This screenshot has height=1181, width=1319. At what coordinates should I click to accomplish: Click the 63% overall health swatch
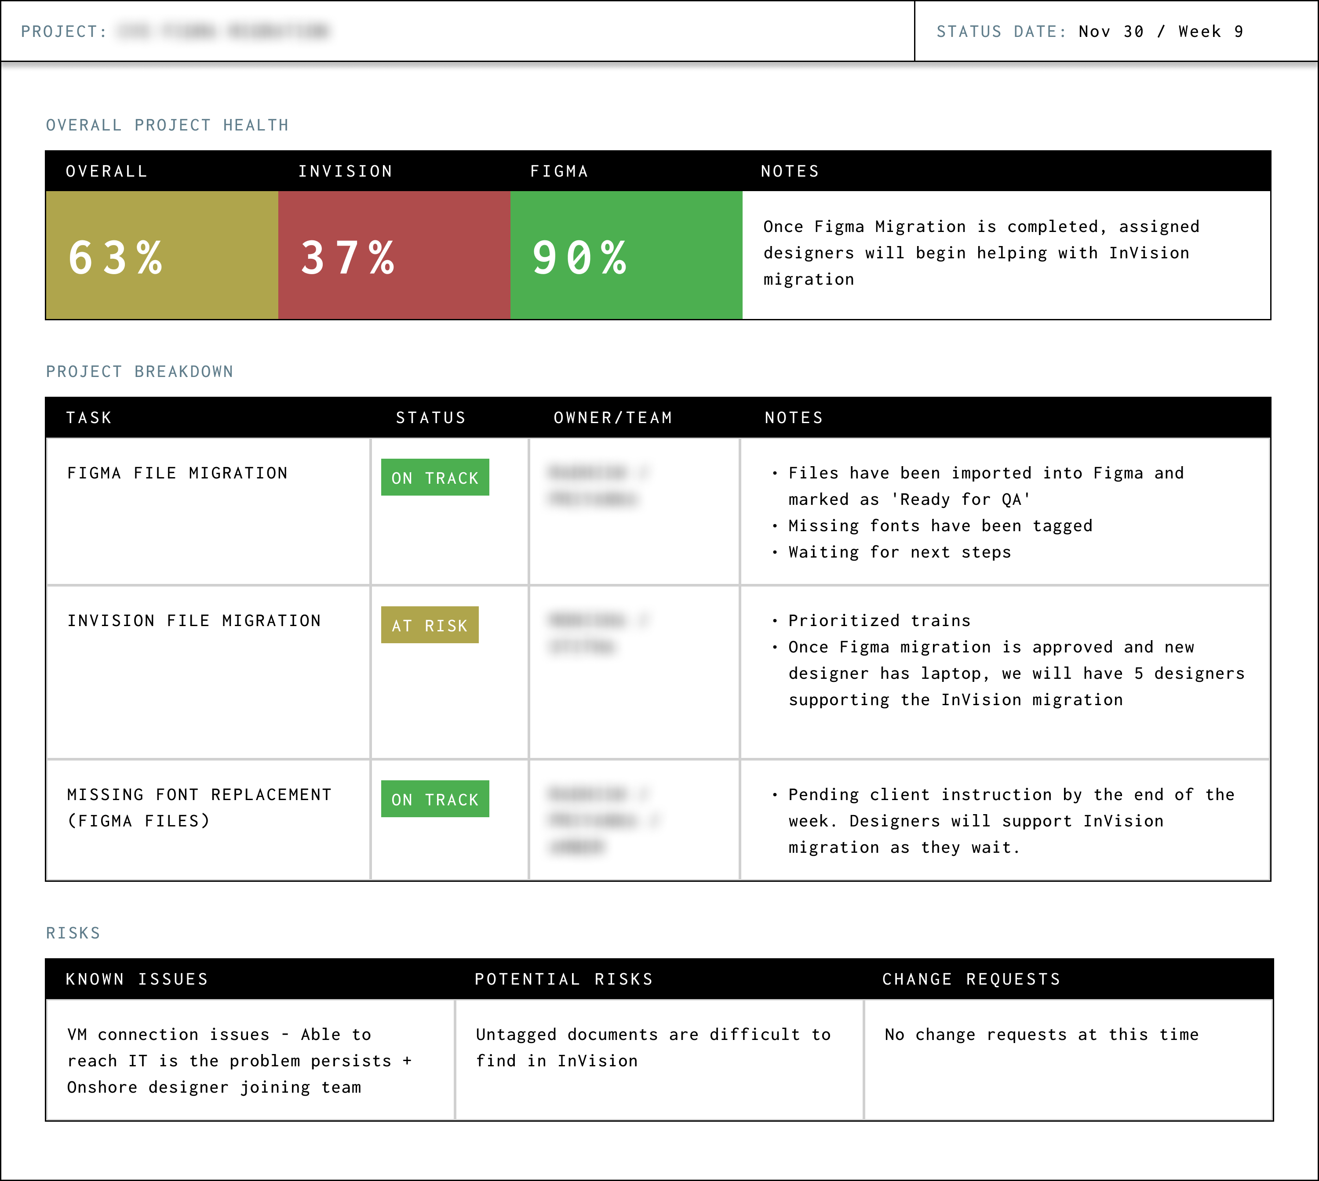point(162,255)
